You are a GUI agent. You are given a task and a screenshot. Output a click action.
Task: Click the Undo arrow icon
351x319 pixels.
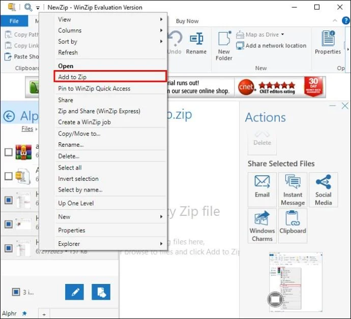click(175, 38)
